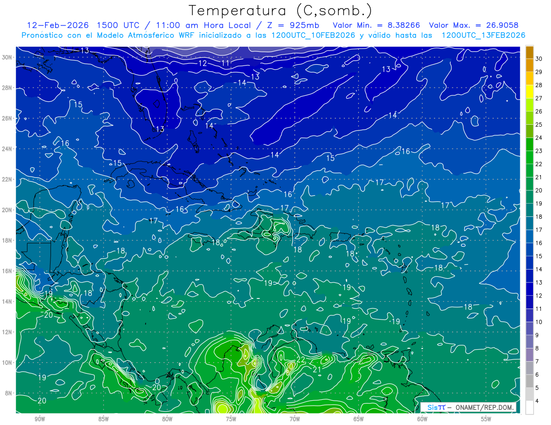Click the "21" contour label on the map
The width and height of the screenshot is (551, 425).
[x=317, y=370]
